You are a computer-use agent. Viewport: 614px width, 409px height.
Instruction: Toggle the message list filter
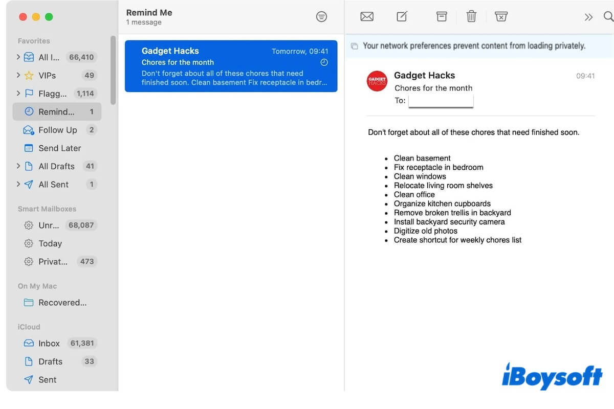[x=321, y=17]
